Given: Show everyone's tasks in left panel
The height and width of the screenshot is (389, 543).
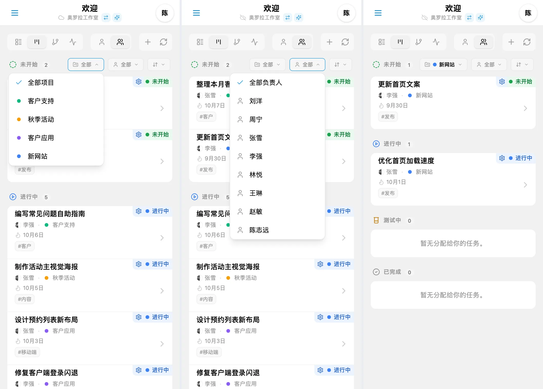Looking at the screenshot, I should pos(120,42).
